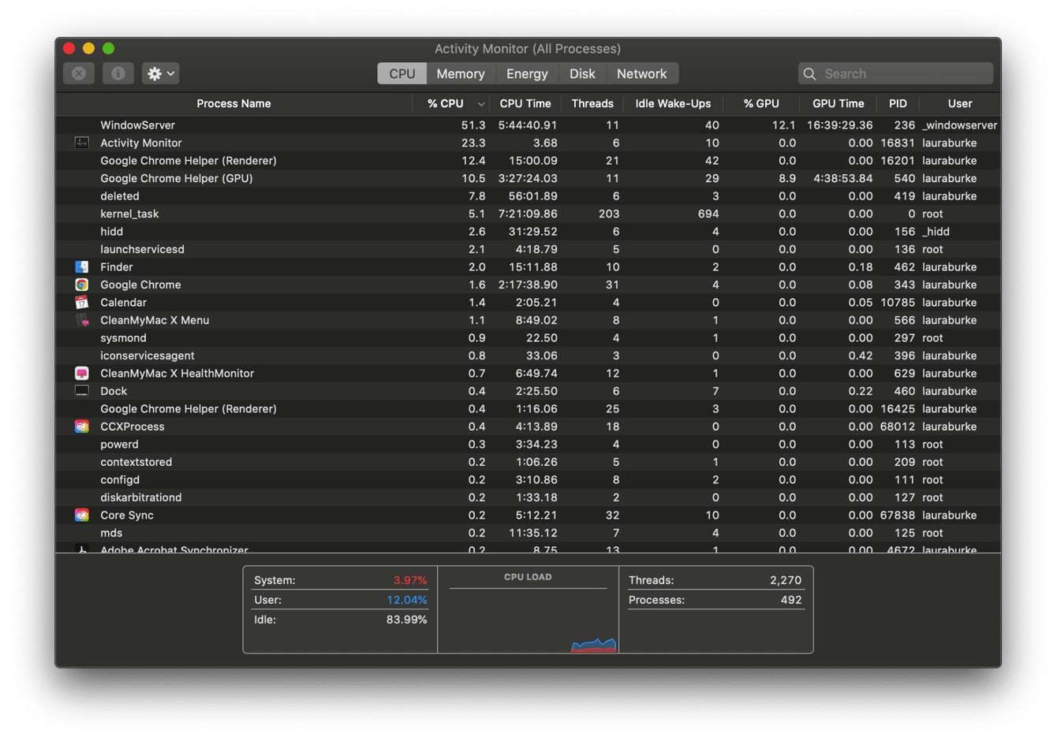Click the User CPU percentage value

[x=406, y=600]
